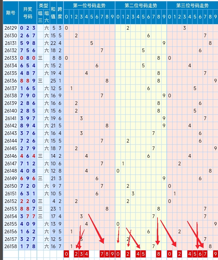
Task: Click the 期号 column header
Action: (x=11, y=13)
